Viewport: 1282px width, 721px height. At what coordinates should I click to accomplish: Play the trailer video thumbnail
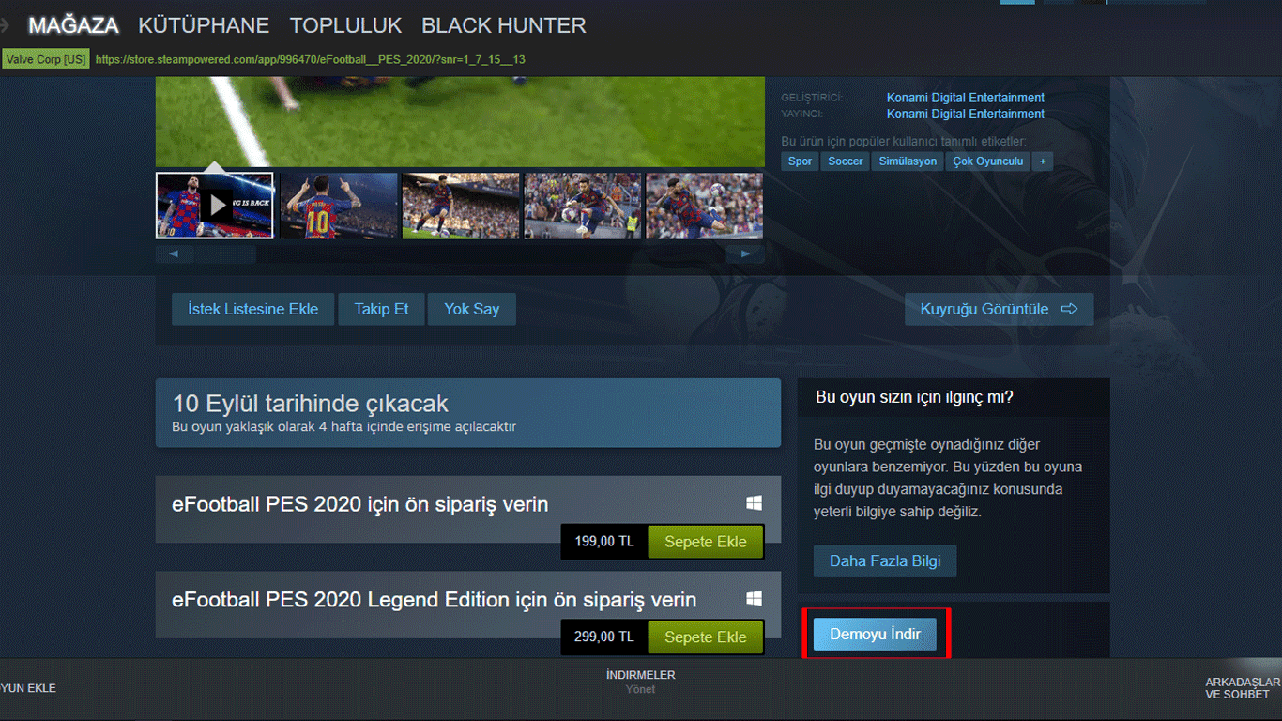pos(215,205)
